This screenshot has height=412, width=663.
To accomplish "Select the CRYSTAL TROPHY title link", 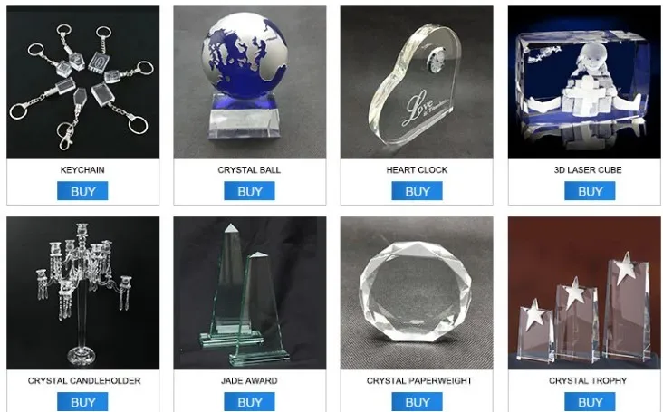I will click(588, 380).
